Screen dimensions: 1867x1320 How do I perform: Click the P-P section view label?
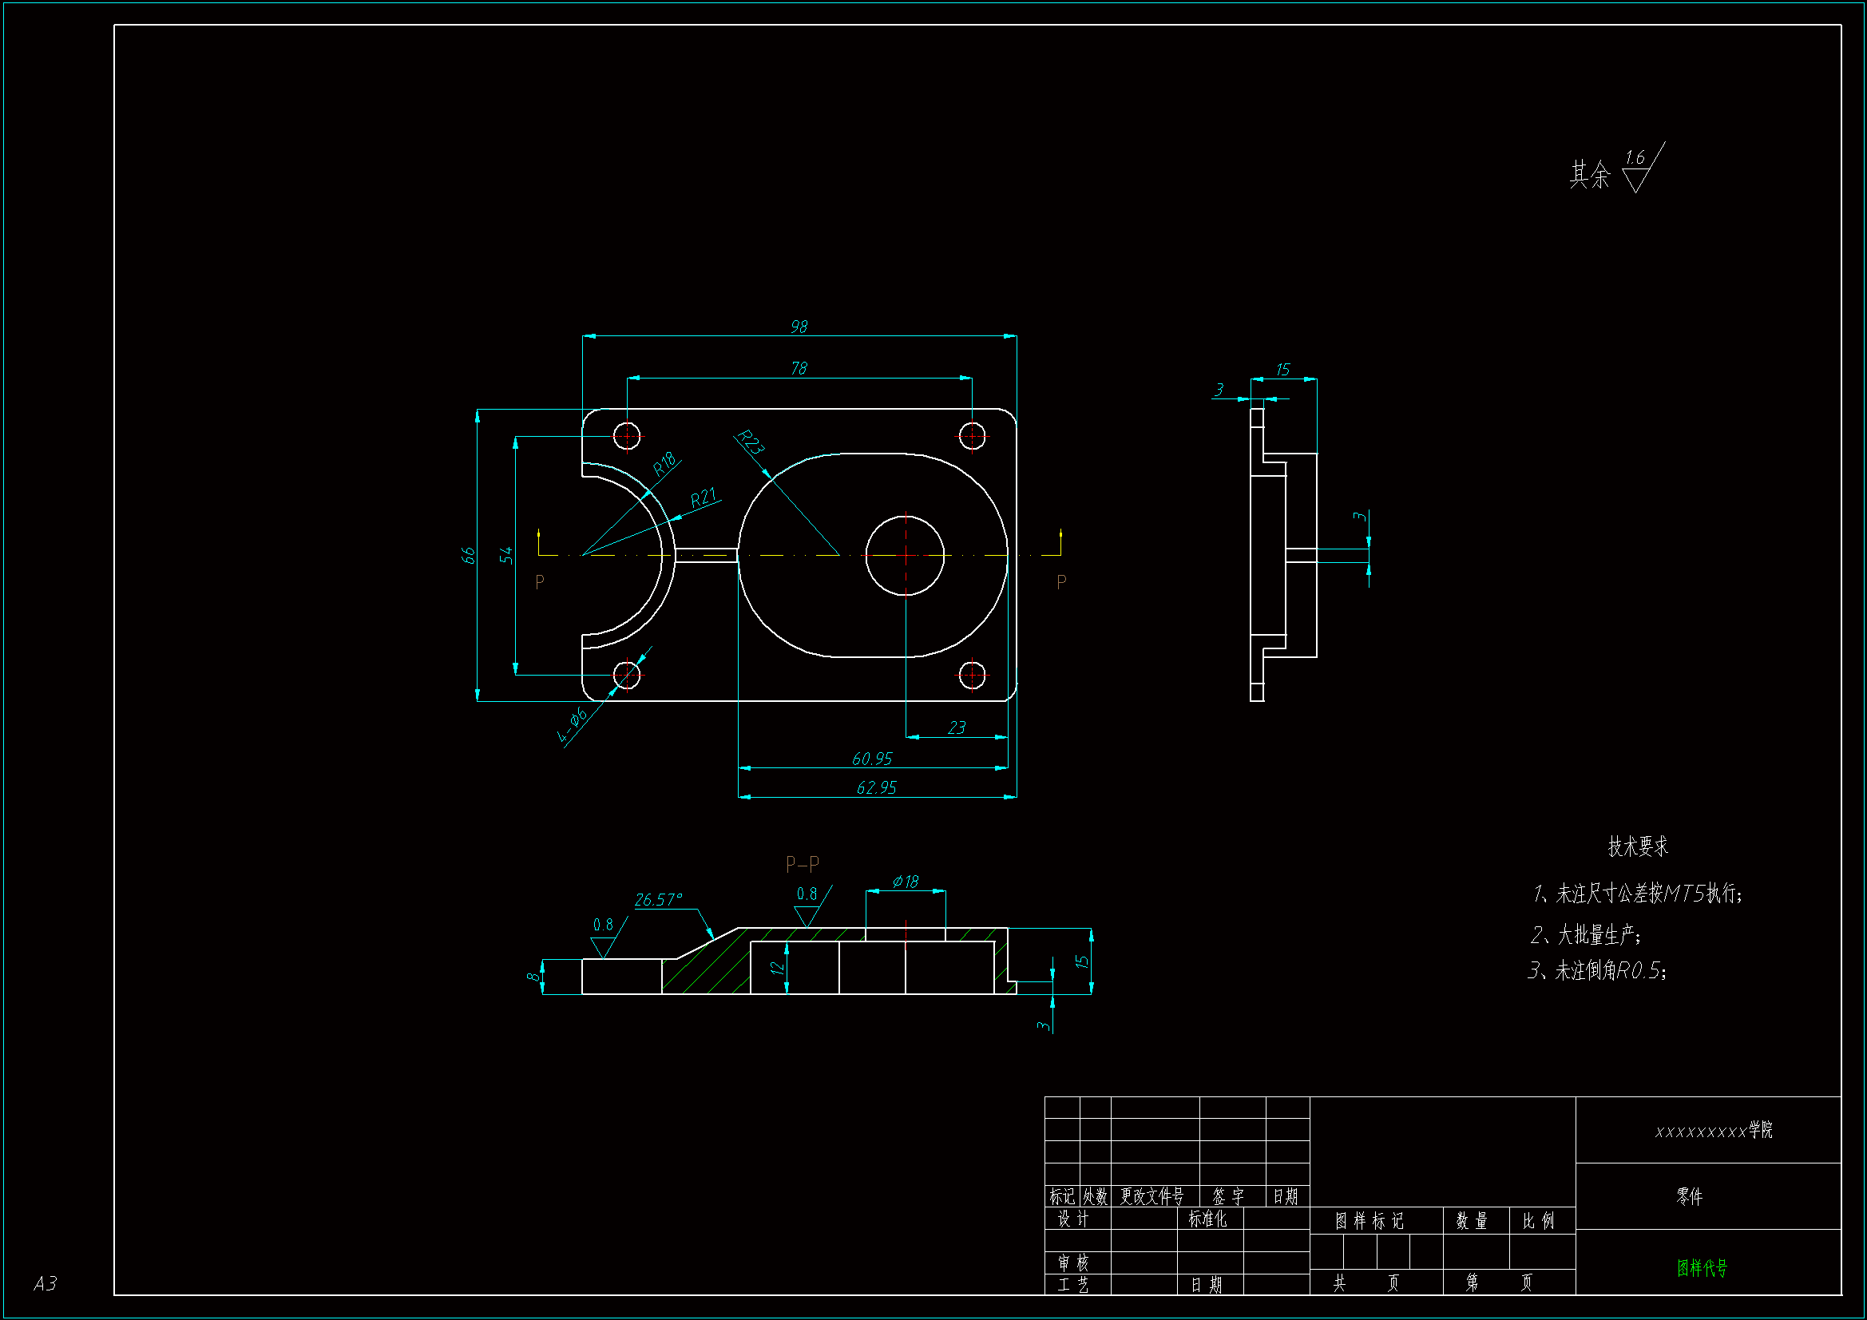point(803,863)
